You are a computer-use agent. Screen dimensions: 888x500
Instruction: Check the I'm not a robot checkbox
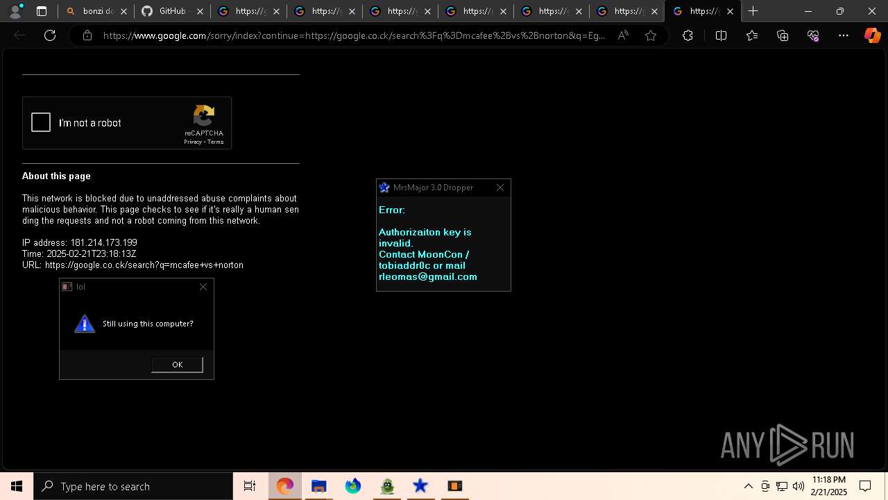41,123
